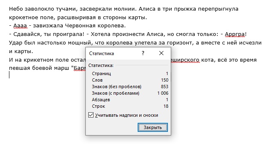Click the value 150 for words

[165, 80]
